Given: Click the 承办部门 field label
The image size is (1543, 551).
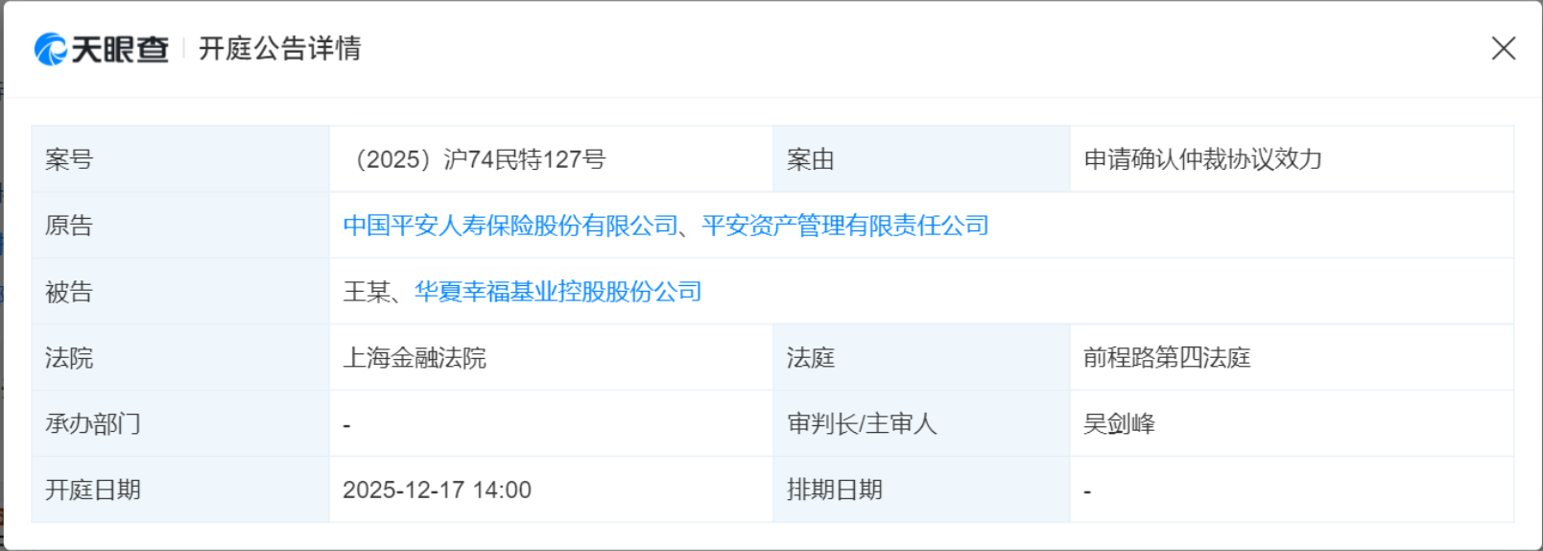Looking at the screenshot, I should (93, 424).
